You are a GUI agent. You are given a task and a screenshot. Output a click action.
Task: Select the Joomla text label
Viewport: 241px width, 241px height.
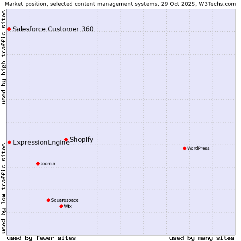click(48, 163)
